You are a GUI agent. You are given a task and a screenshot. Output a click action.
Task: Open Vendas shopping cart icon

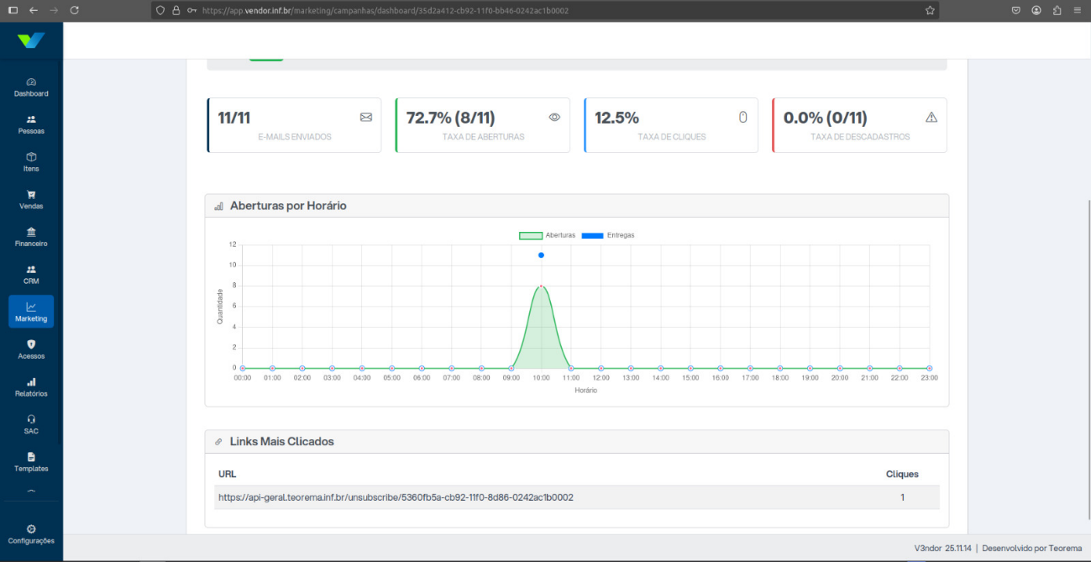(31, 194)
